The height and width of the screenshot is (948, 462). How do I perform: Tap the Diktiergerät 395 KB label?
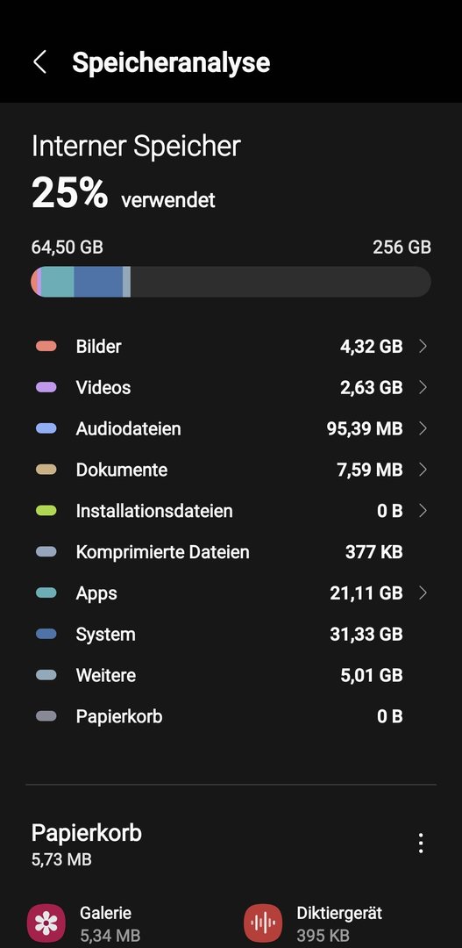[339, 923]
